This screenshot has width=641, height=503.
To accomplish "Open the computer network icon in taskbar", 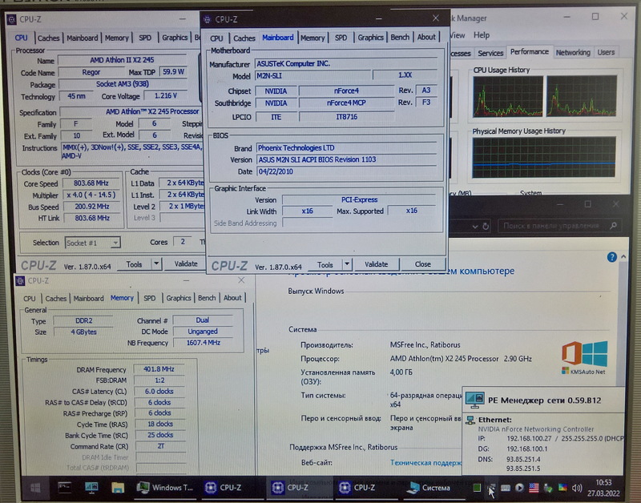I will (91, 487).
